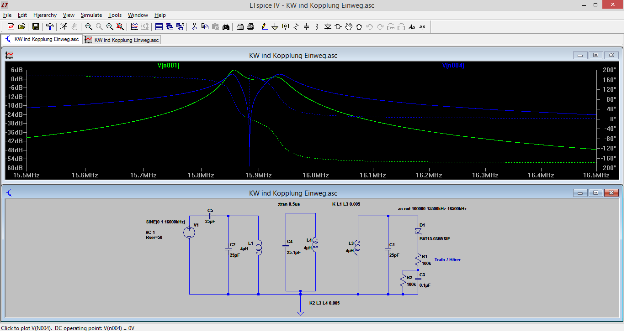Pick the Inductor component tool
This screenshot has height=331, width=627.
pos(317,27)
